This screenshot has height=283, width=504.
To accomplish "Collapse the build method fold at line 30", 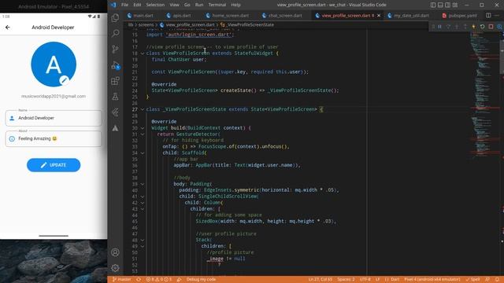I will pos(143,128).
